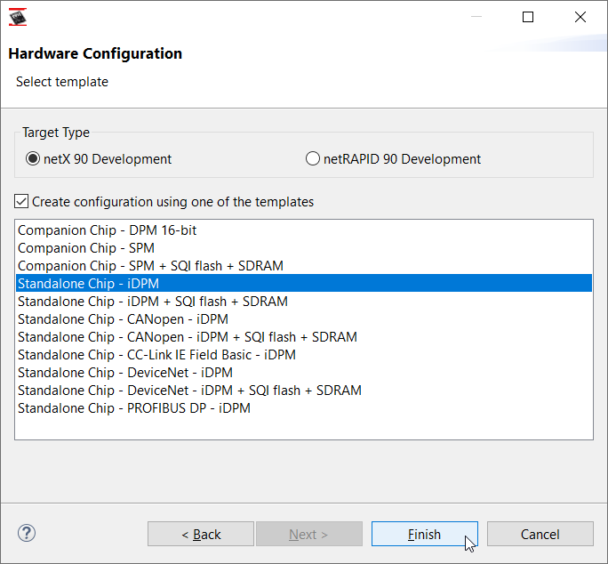The image size is (608, 564).
Task: Click the Cancel button
Action: coord(540,534)
